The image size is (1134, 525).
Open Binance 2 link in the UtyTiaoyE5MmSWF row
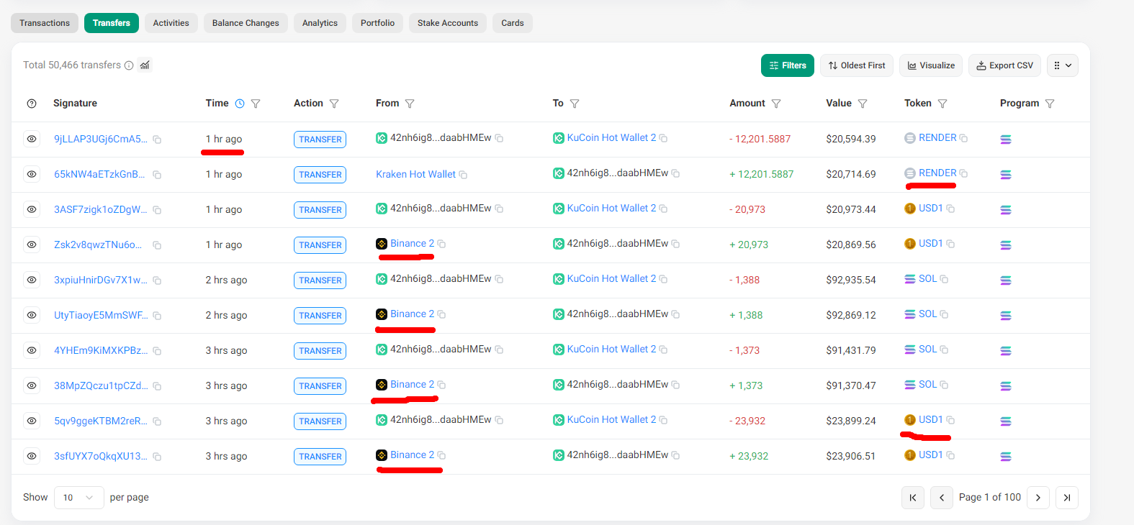point(412,314)
